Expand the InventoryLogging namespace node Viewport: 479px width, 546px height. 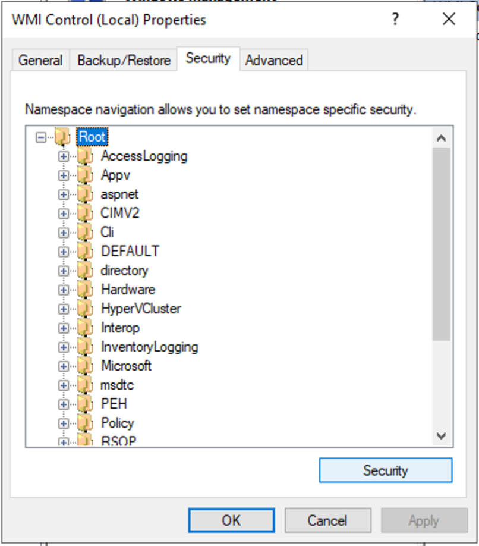point(63,347)
